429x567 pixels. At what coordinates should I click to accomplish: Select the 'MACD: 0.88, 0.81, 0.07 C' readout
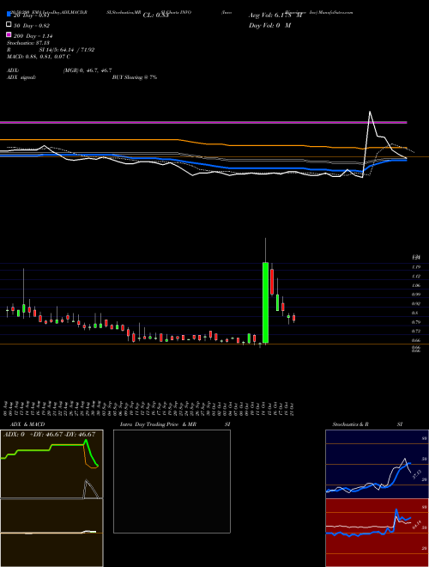tap(39, 57)
